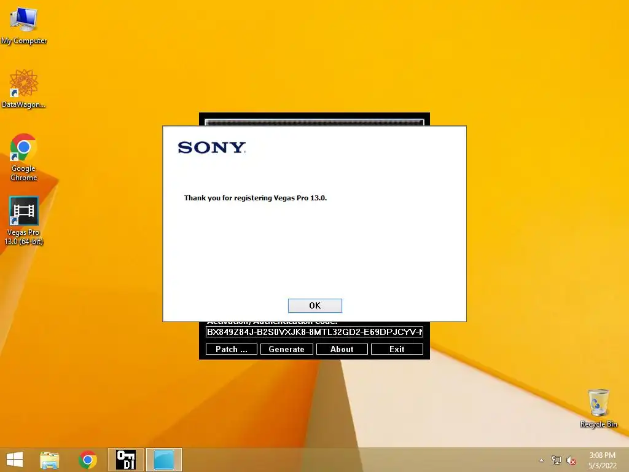Select the activation code input field
This screenshot has height=472, width=629.
click(x=314, y=332)
